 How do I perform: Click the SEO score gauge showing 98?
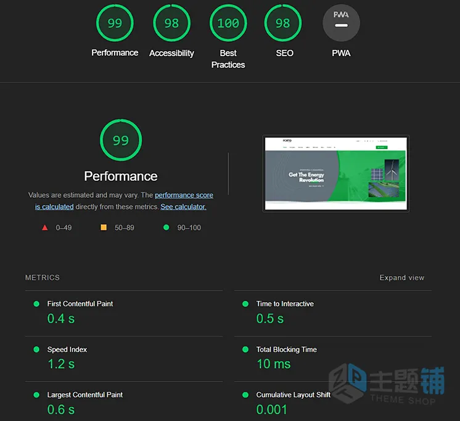283,23
